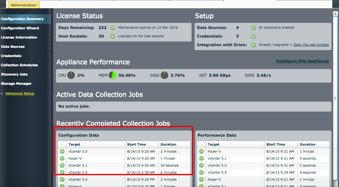Click status icon for vCenter 5.5 performance job
The image size is (339, 187).
(201, 172)
